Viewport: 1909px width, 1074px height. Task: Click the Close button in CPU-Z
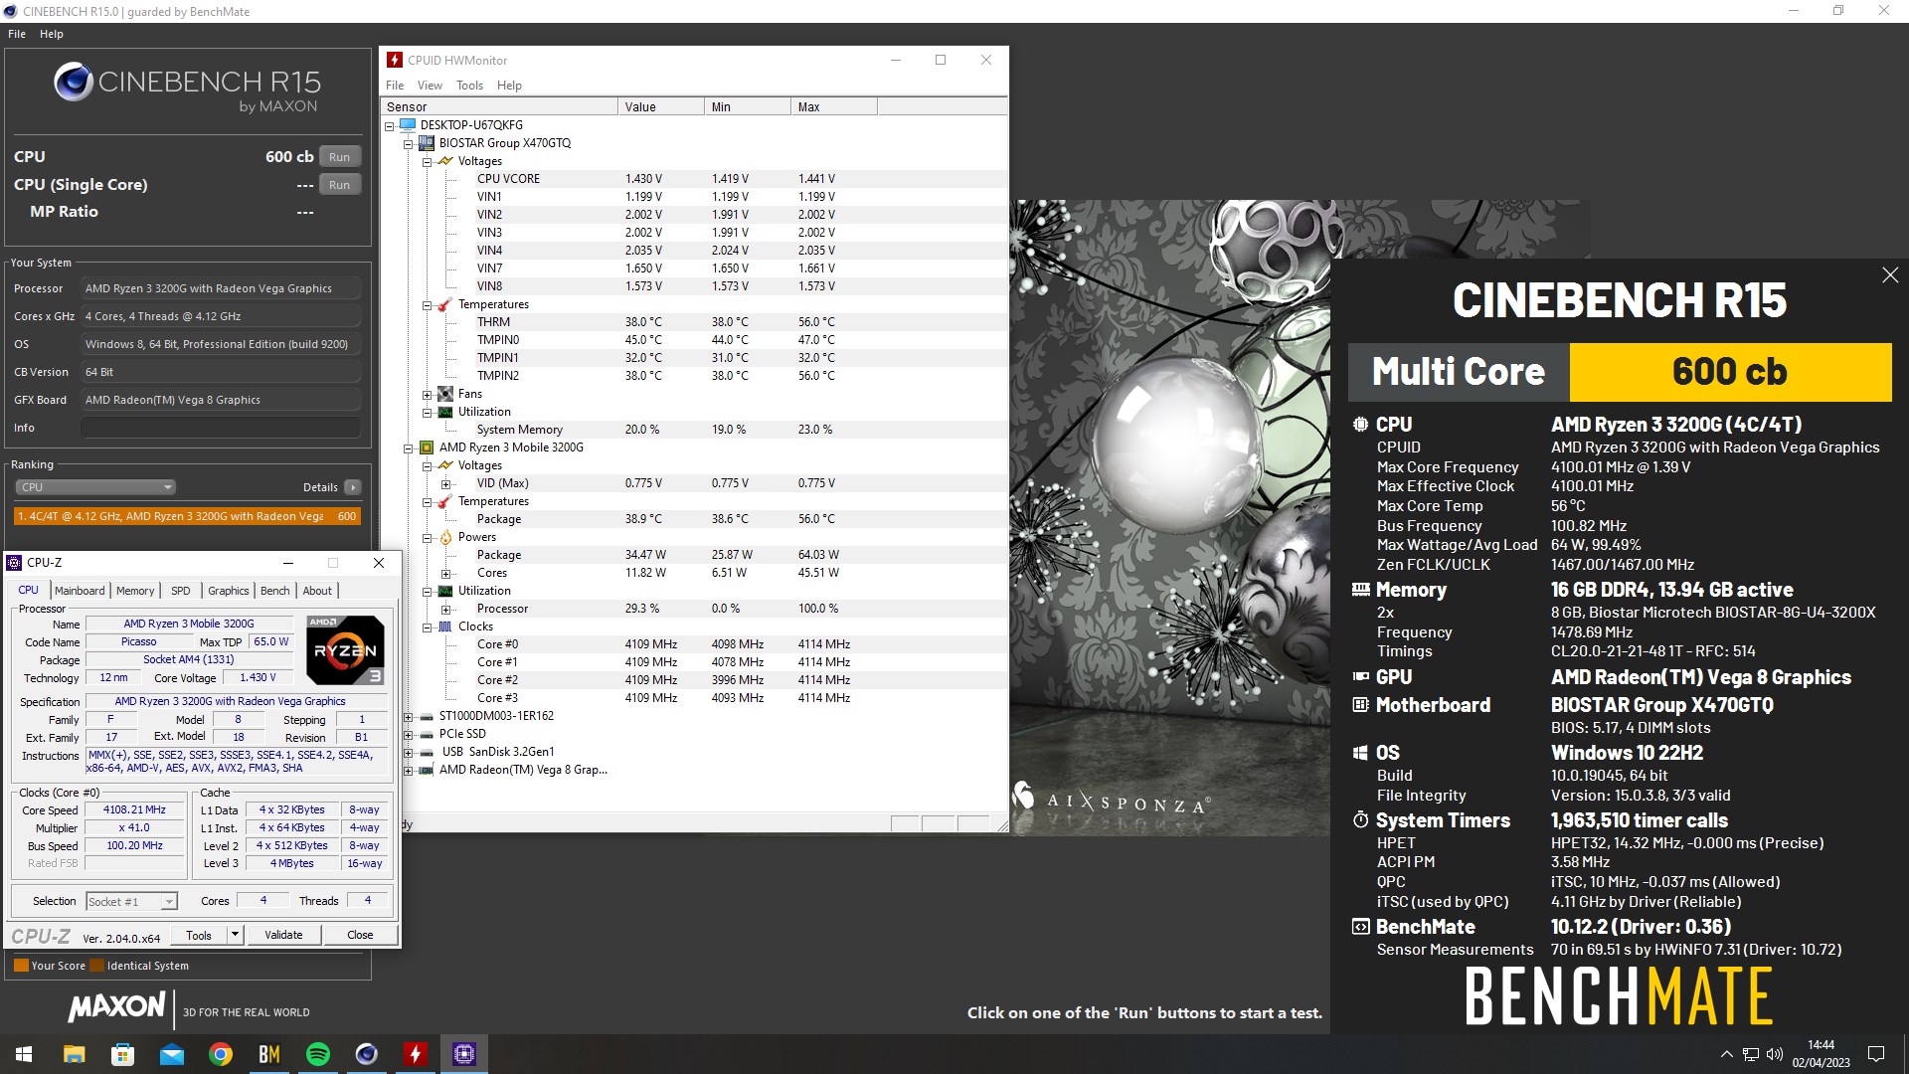[360, 935]
